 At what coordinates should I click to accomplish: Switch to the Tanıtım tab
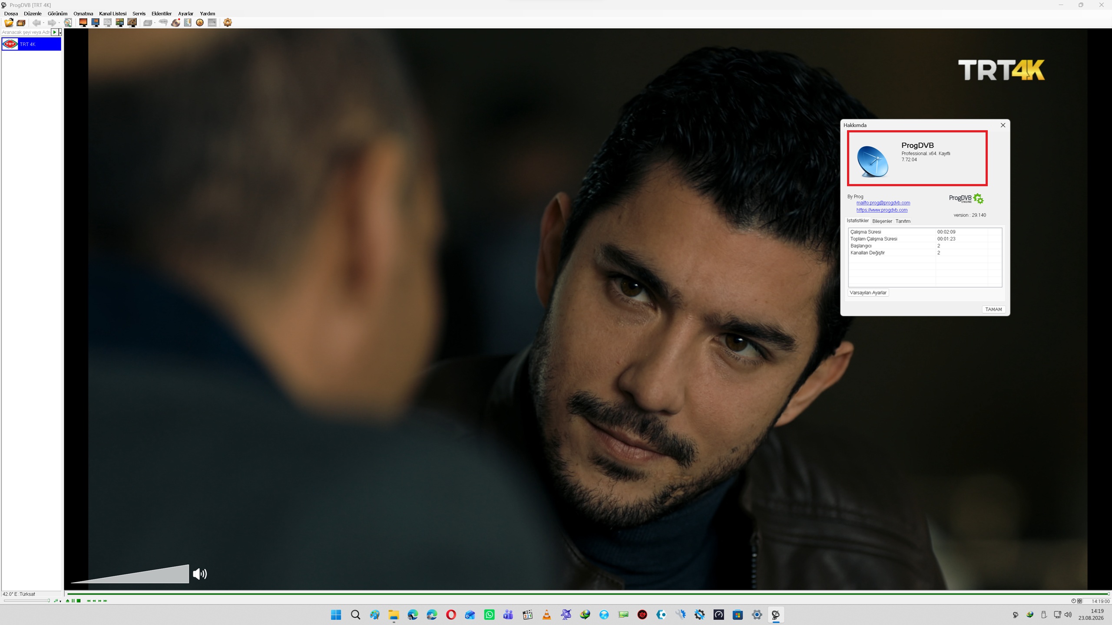pyautogui.click(x=903, y=221)
